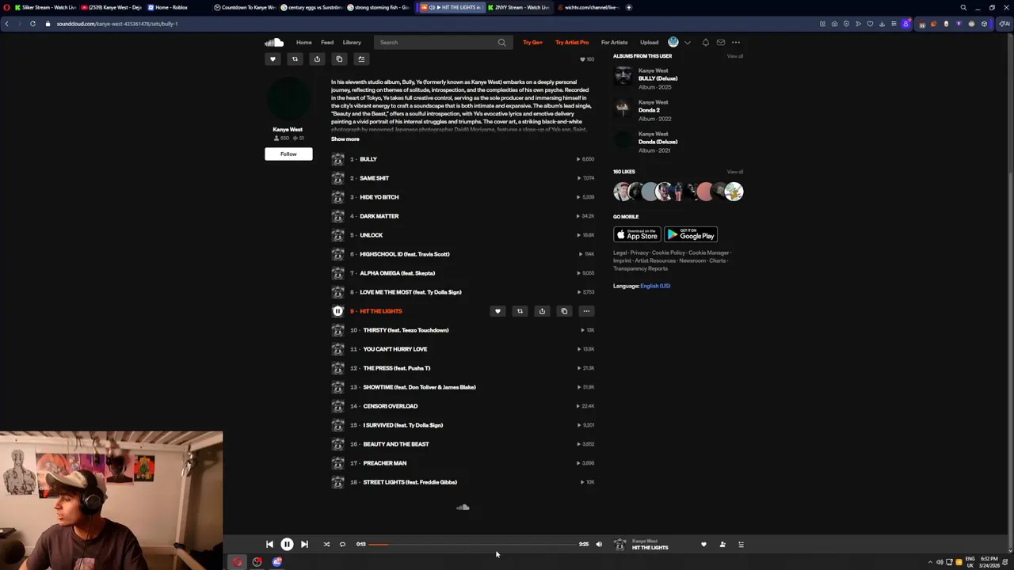The image size is (1014, 570).
Task: Open the three-dot more menu in header
Action: pos(736,42)
